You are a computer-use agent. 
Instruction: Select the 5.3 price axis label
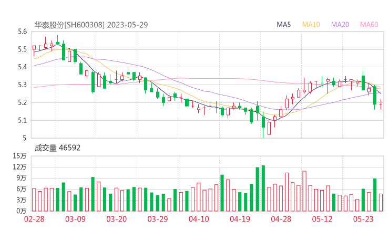point(22,85)
